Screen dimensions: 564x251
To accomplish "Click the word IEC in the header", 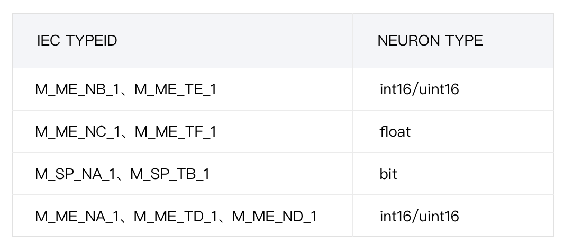I will pyautogui.click(x=49, y=41).
